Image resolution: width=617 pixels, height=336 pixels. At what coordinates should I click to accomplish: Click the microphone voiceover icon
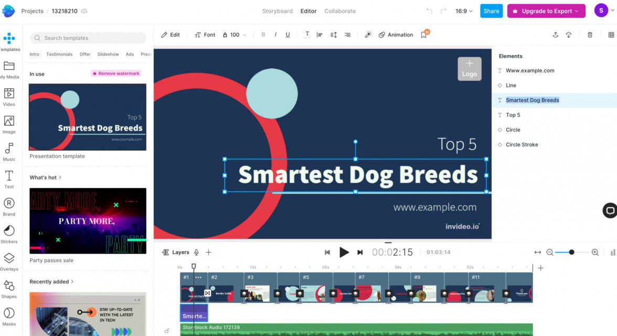tap(196, 252)
